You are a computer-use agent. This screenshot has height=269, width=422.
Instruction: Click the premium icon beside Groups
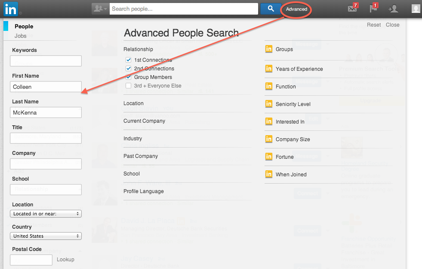[268, 49]
